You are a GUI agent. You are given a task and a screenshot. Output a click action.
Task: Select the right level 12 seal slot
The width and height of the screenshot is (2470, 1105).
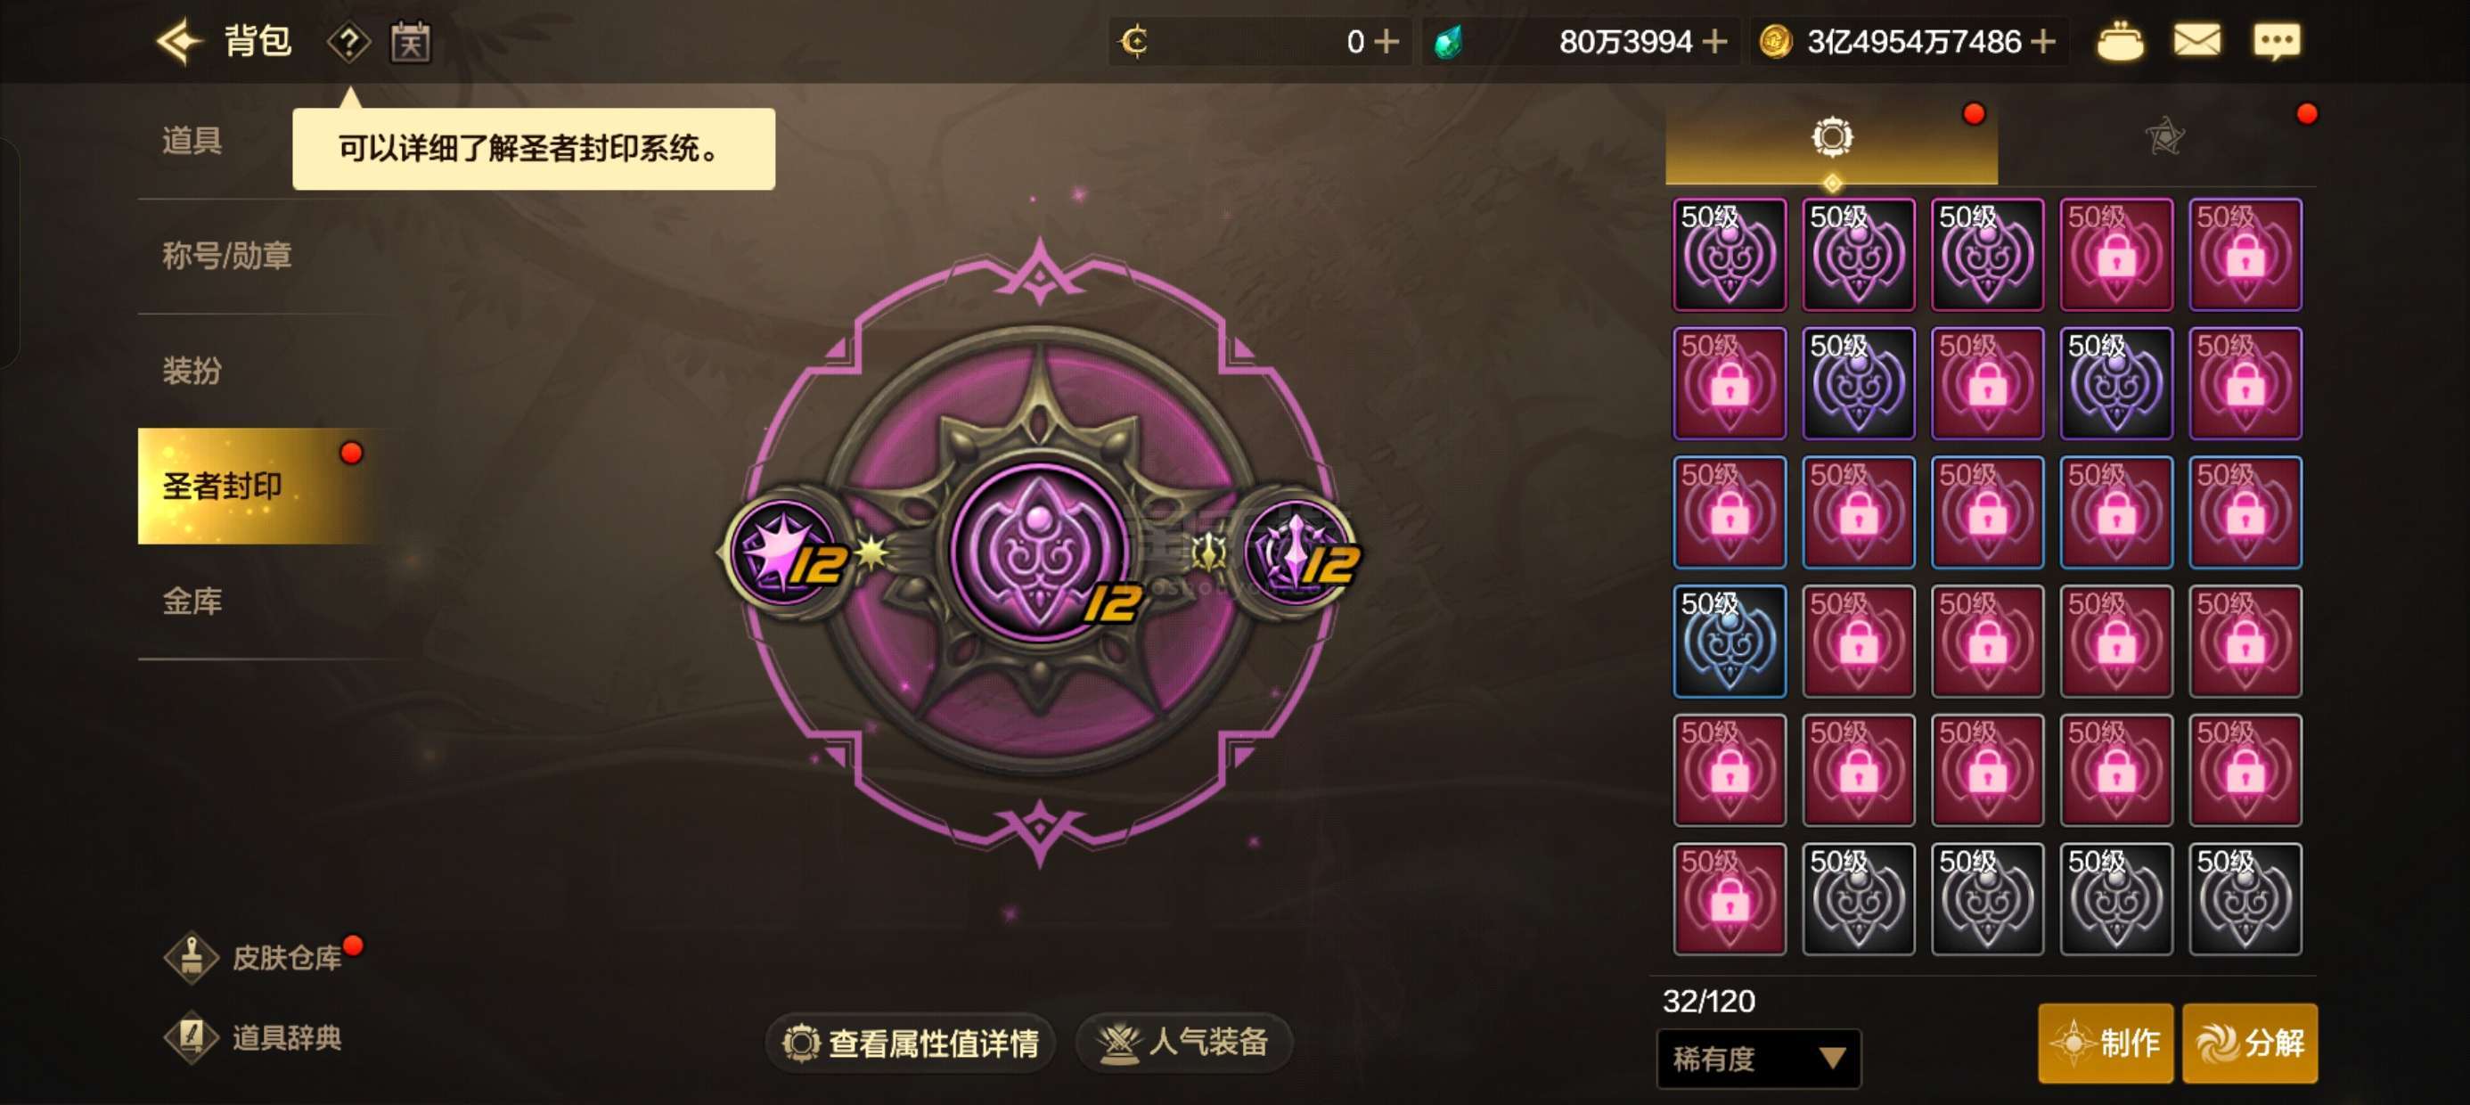[1297, 552]
